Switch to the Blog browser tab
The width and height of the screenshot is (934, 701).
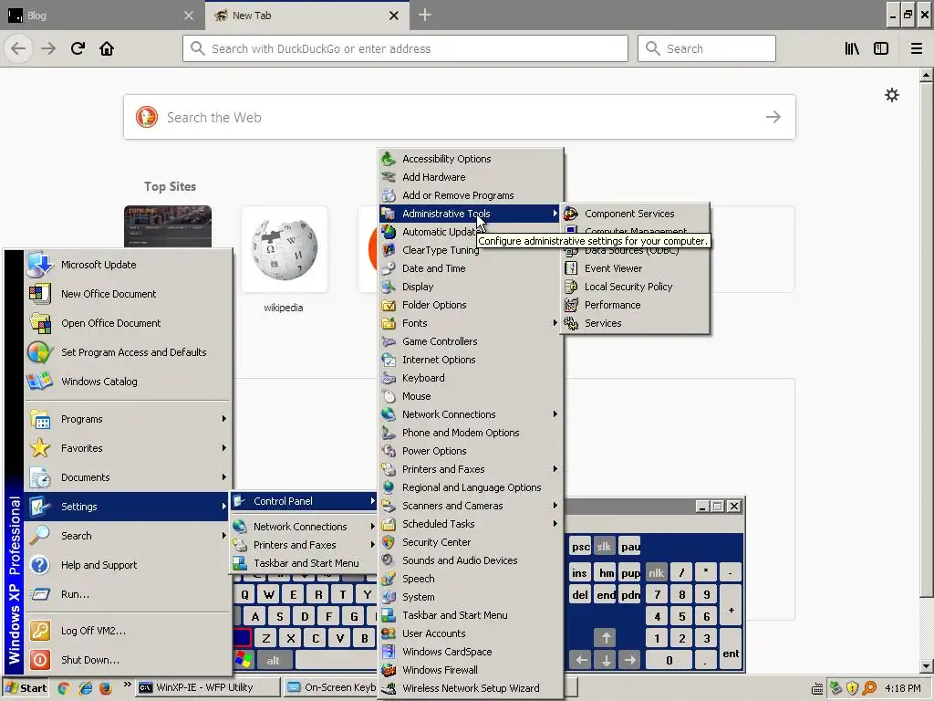[x=102, y=16]
